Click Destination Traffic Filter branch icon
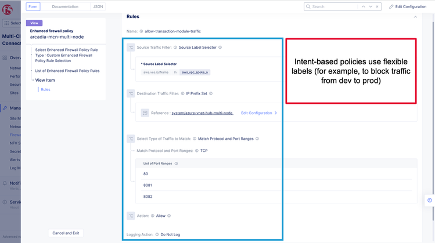The image size is (435, 243). (131, 93)
